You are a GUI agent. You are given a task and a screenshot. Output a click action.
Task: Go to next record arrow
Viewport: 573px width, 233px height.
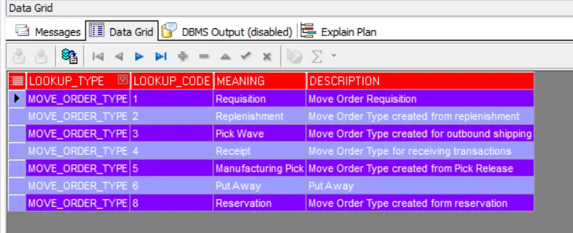click(139, 57)
